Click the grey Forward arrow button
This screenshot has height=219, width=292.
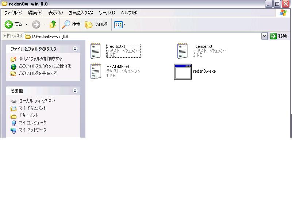pos(36,24)
